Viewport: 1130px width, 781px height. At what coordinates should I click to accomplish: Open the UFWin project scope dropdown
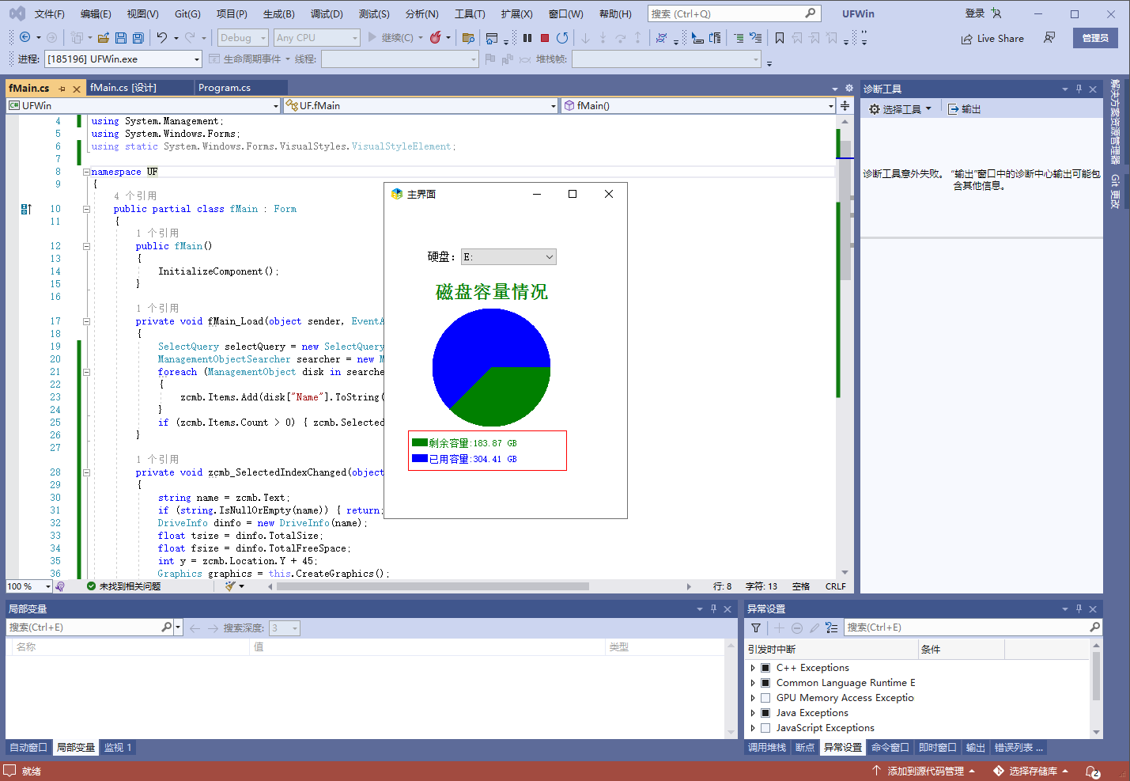pos(143,105)
